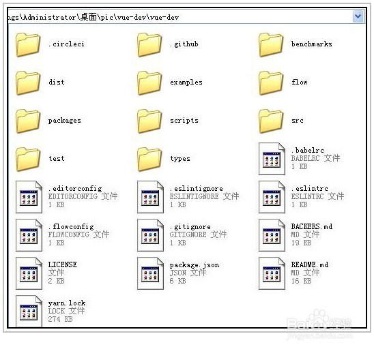This screenshot has width=374, height=349.
Task: Click the "README.md" file name
Action: point(310,264)
